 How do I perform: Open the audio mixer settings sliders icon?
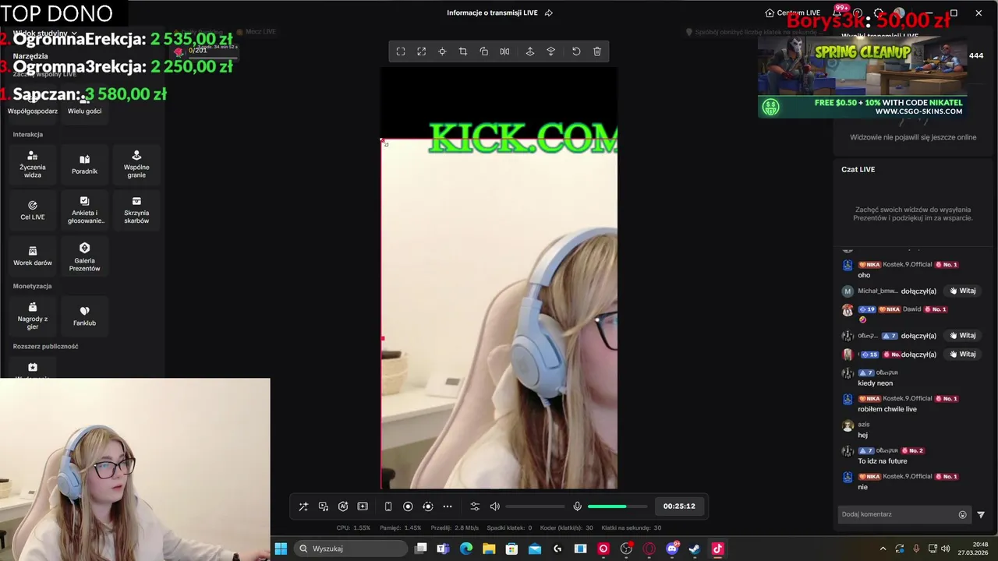[475, 506]
